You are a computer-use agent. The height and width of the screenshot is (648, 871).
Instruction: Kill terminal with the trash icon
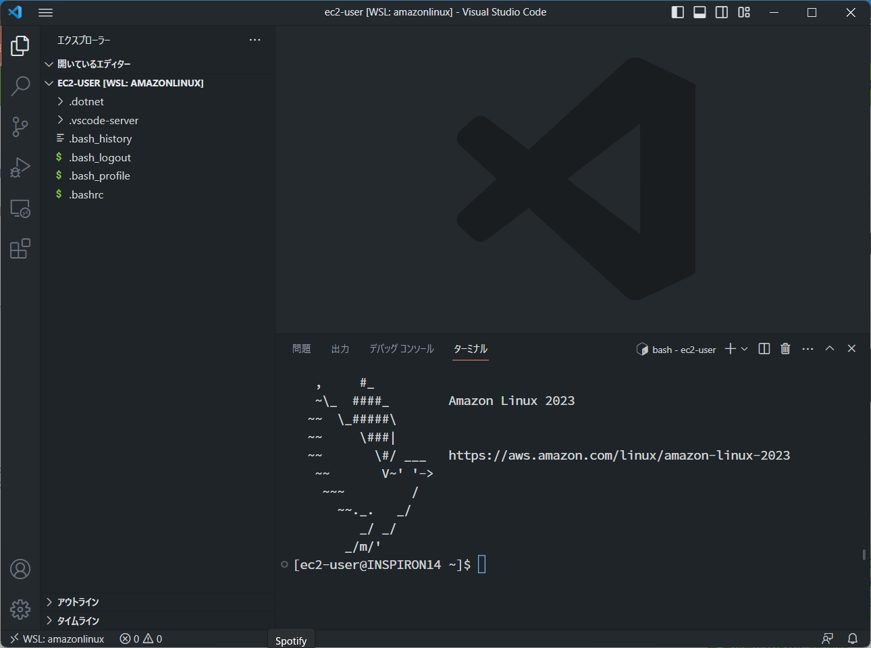pos(785,349)
